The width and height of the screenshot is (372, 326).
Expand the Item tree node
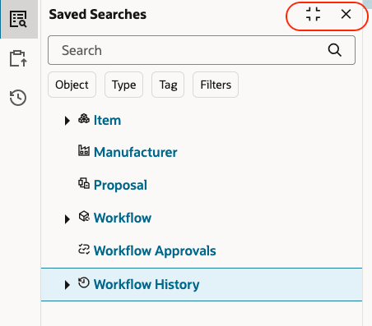(67, 121)
